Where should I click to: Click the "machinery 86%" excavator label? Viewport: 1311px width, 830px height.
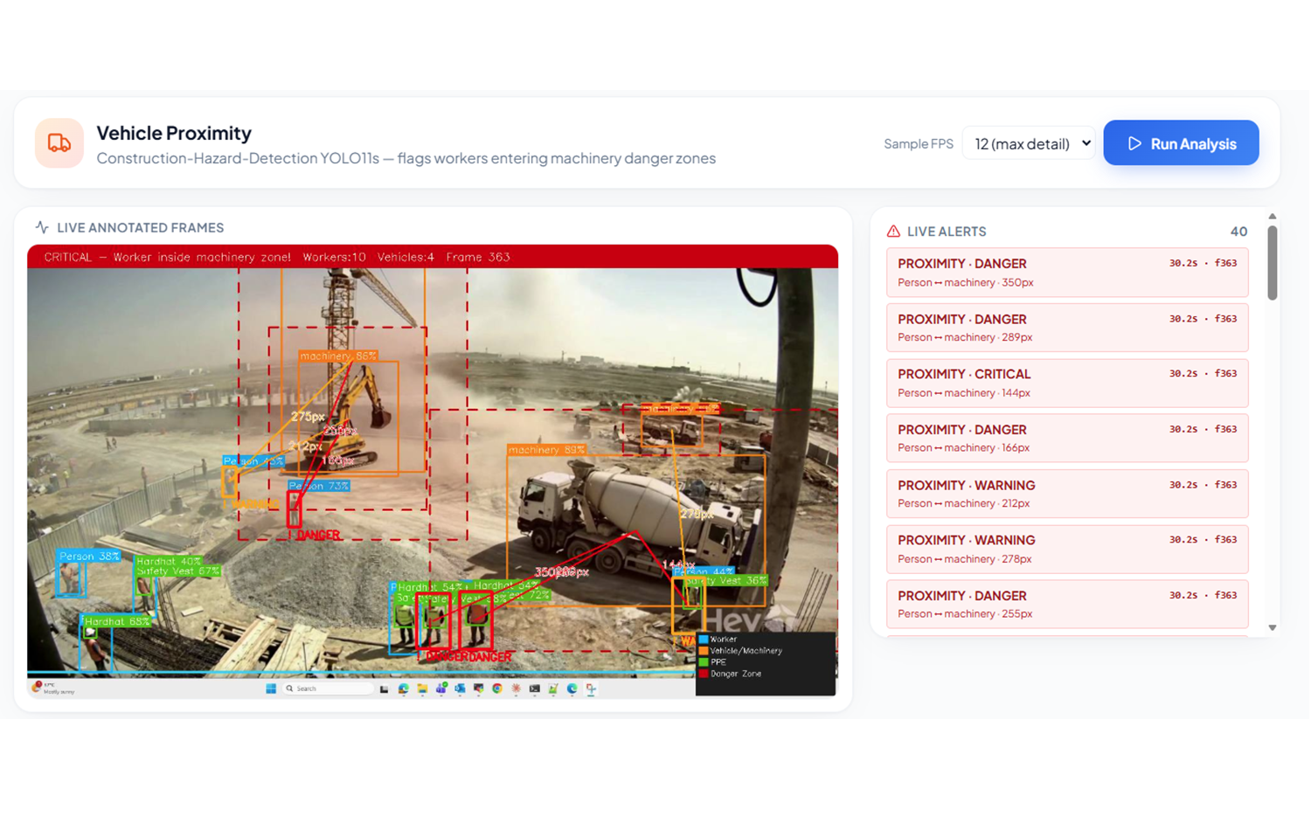pos(338,356)
